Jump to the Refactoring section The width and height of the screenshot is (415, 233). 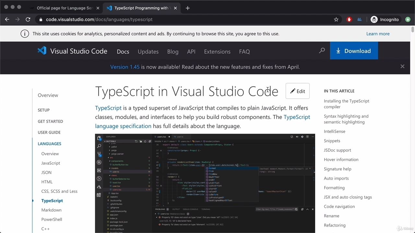coord(335,225)
